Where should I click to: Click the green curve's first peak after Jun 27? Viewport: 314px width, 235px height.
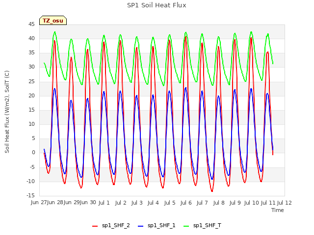[x=55, y=32]
